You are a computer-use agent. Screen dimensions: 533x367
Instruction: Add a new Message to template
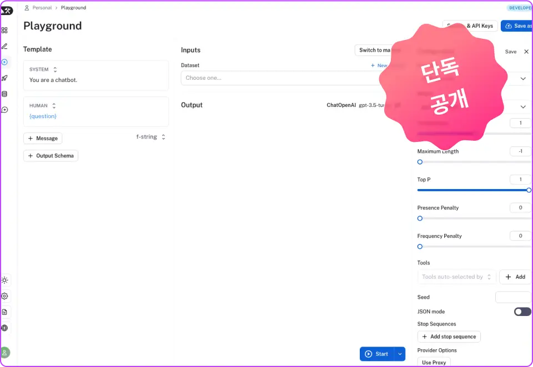point(43,138)
